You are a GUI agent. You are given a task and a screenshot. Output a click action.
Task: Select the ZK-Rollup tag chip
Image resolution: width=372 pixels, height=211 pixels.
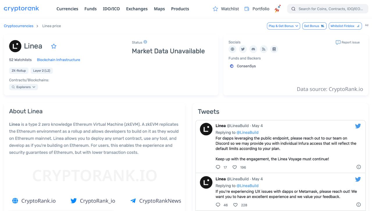19,71
